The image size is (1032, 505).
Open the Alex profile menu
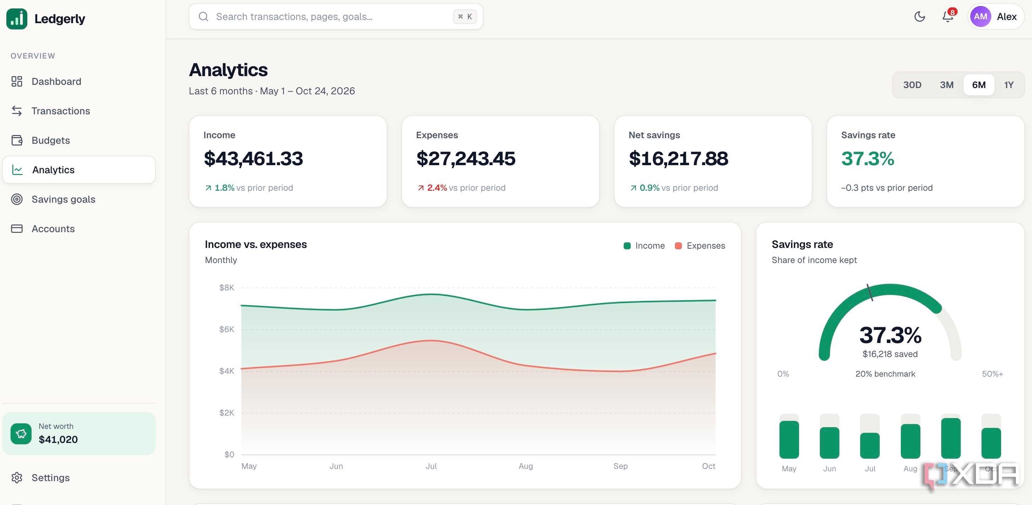996,16
